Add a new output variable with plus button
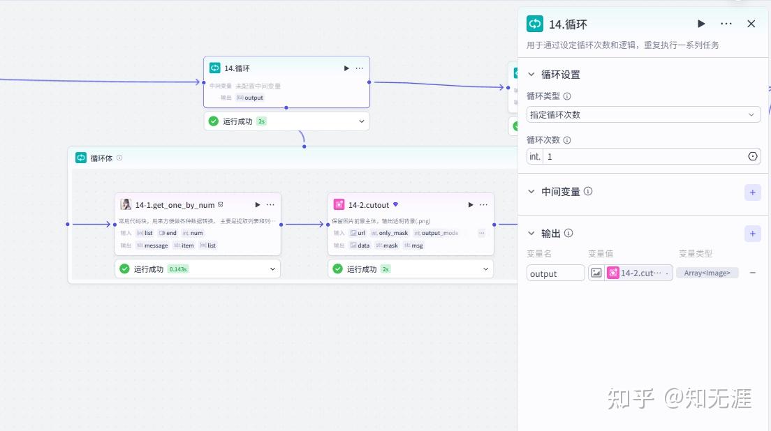 click(x=752, y=234)
